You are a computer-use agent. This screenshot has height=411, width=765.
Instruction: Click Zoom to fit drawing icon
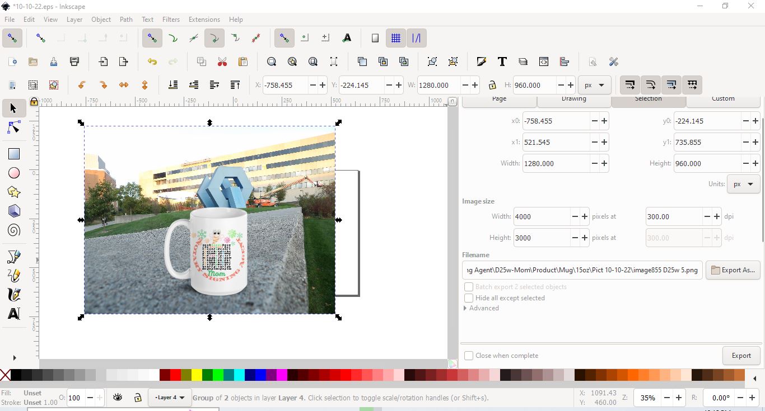[x=292, y=62]
